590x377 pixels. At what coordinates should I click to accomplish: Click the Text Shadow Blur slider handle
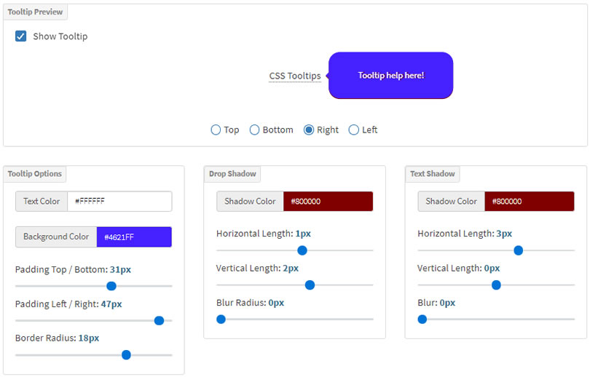point(422,319)
